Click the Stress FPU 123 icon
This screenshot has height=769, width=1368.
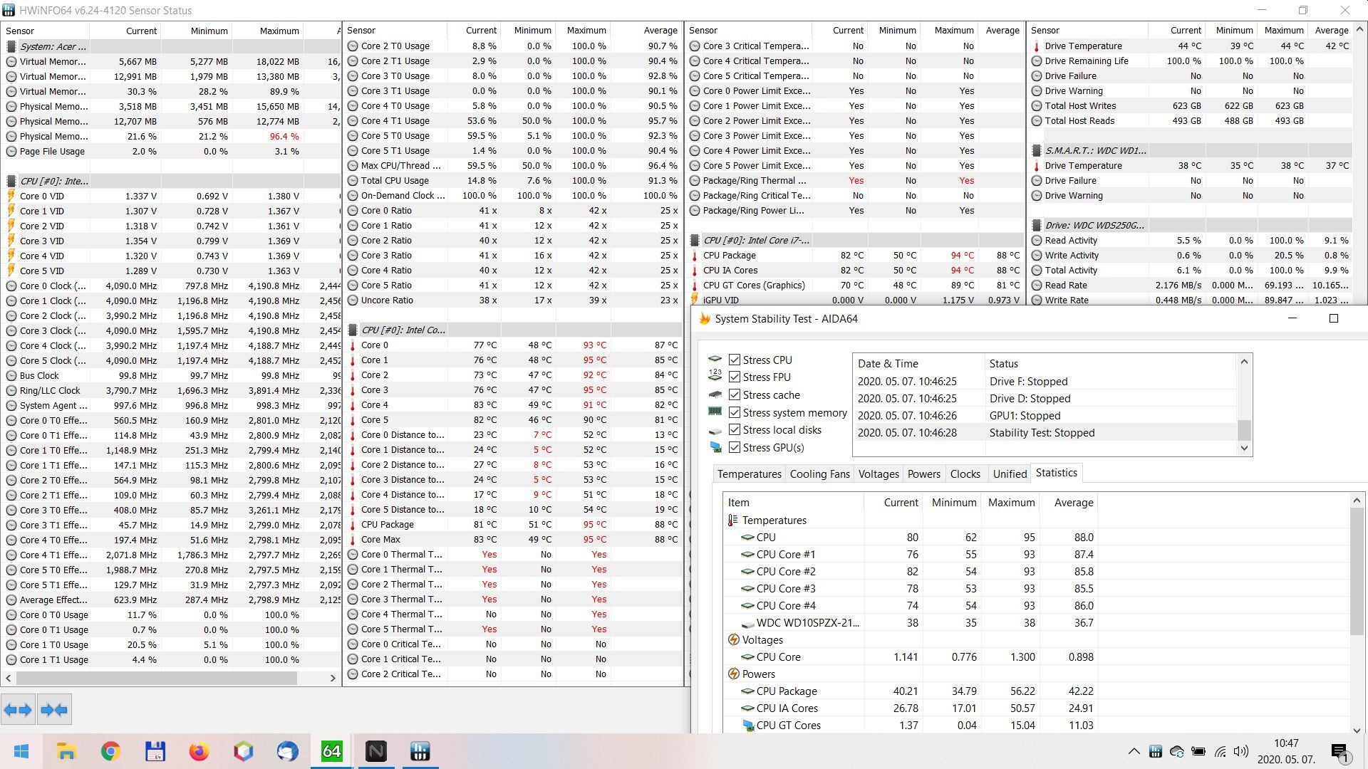coord(715,375)
